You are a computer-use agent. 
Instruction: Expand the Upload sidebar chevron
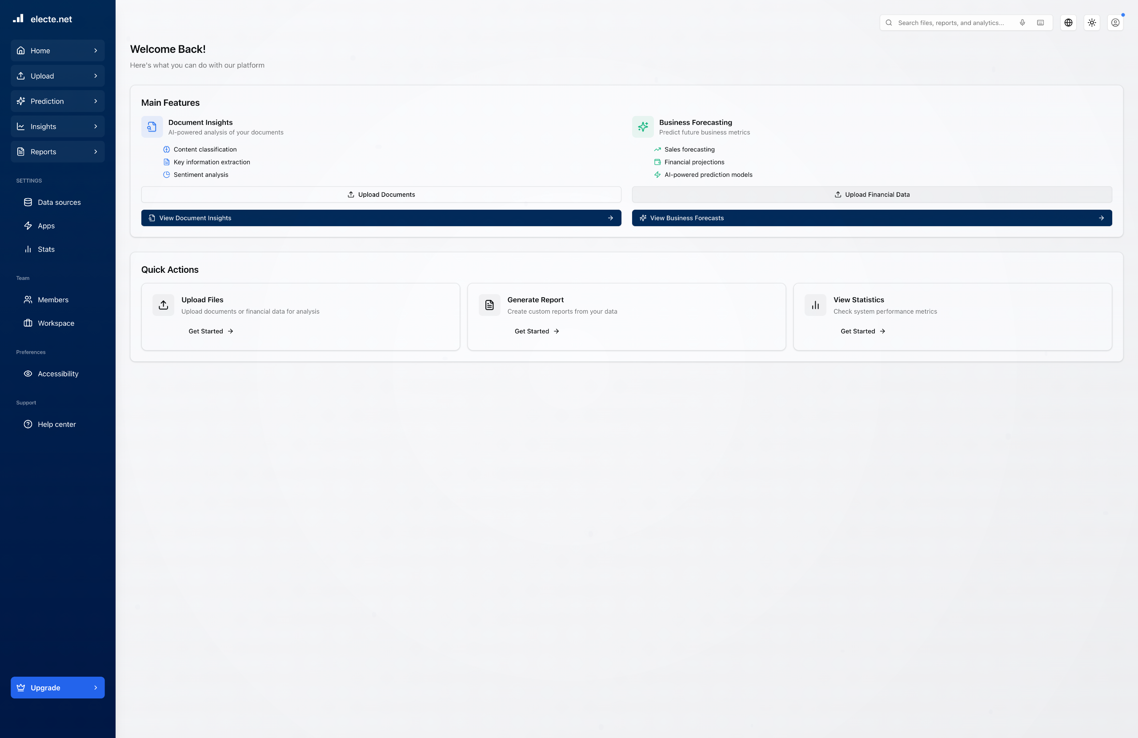click(96, 76)
